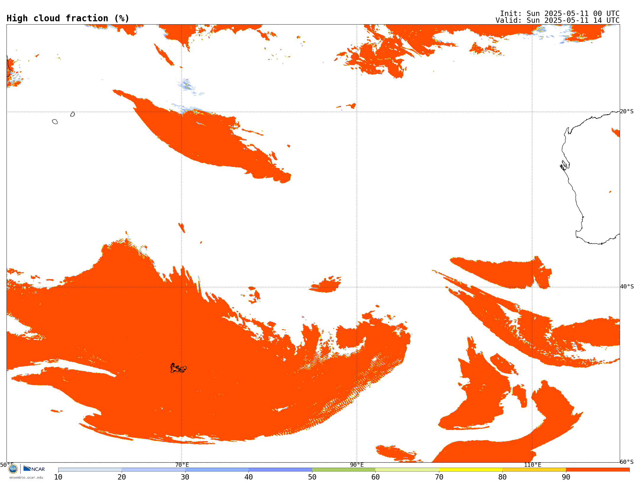Open the ensemble.ucar.edu link text
The width and height of the screenshot is (639, 481).
click(x=26, y=477)
